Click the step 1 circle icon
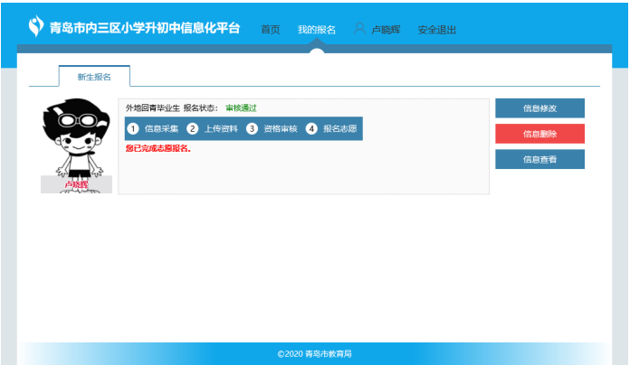 [x=133, y=128]
